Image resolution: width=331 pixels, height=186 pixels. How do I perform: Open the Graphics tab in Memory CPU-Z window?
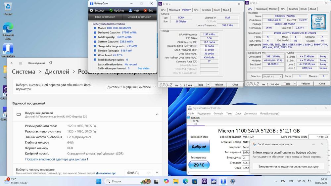click(207, 10)
